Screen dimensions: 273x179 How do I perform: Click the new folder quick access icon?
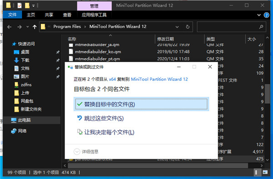pyautogui.click(x=27, y=5)
